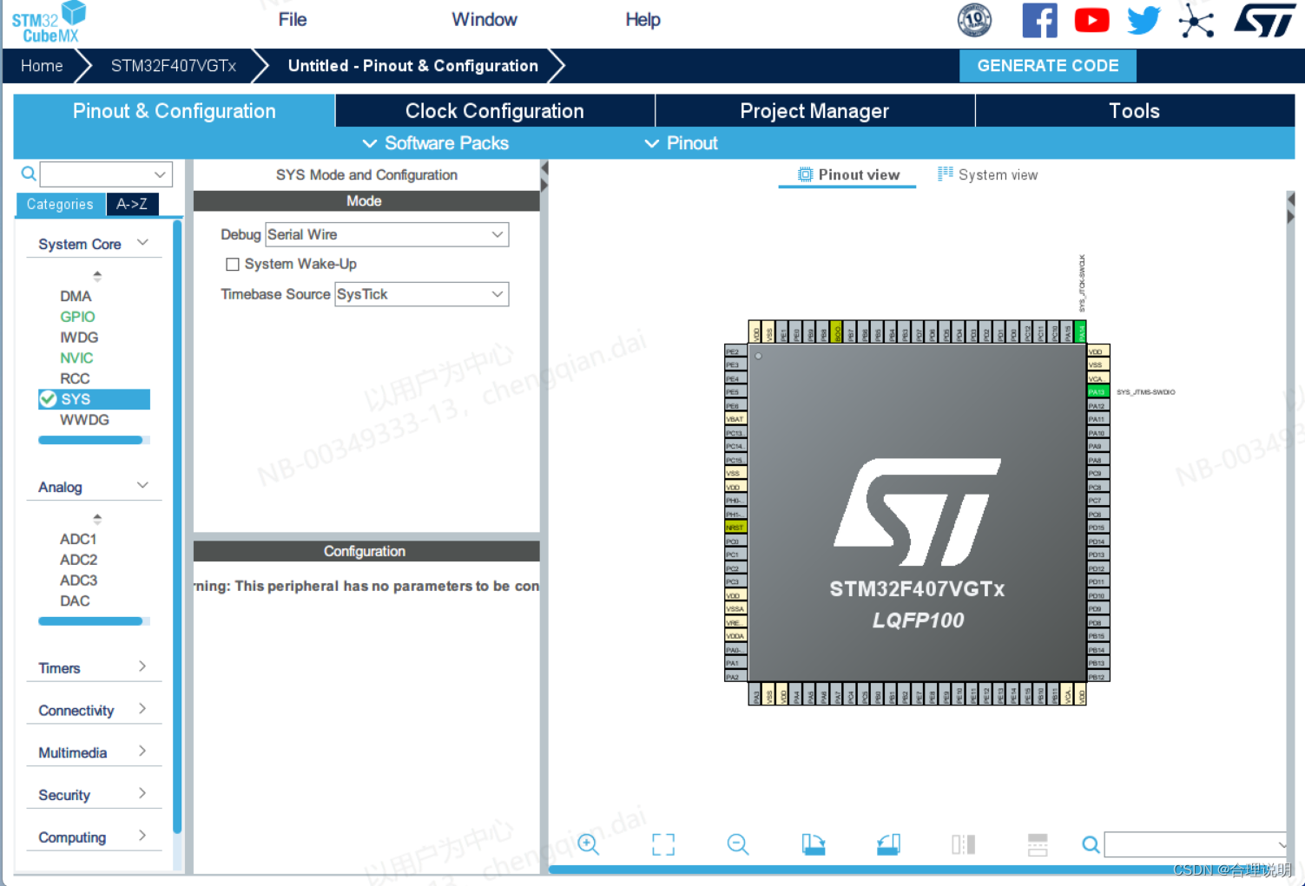Open the YouTube icon link

pos(1091,20)
